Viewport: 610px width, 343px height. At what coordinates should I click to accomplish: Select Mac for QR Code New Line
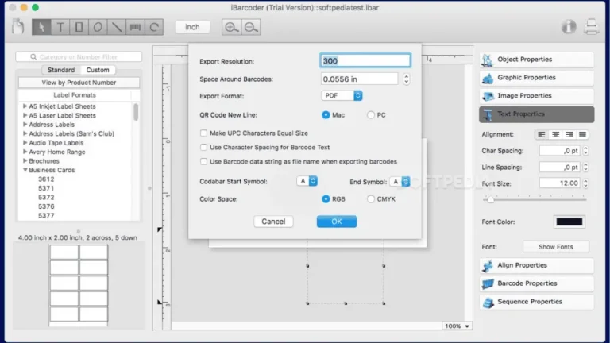click(x=326, y=115)
